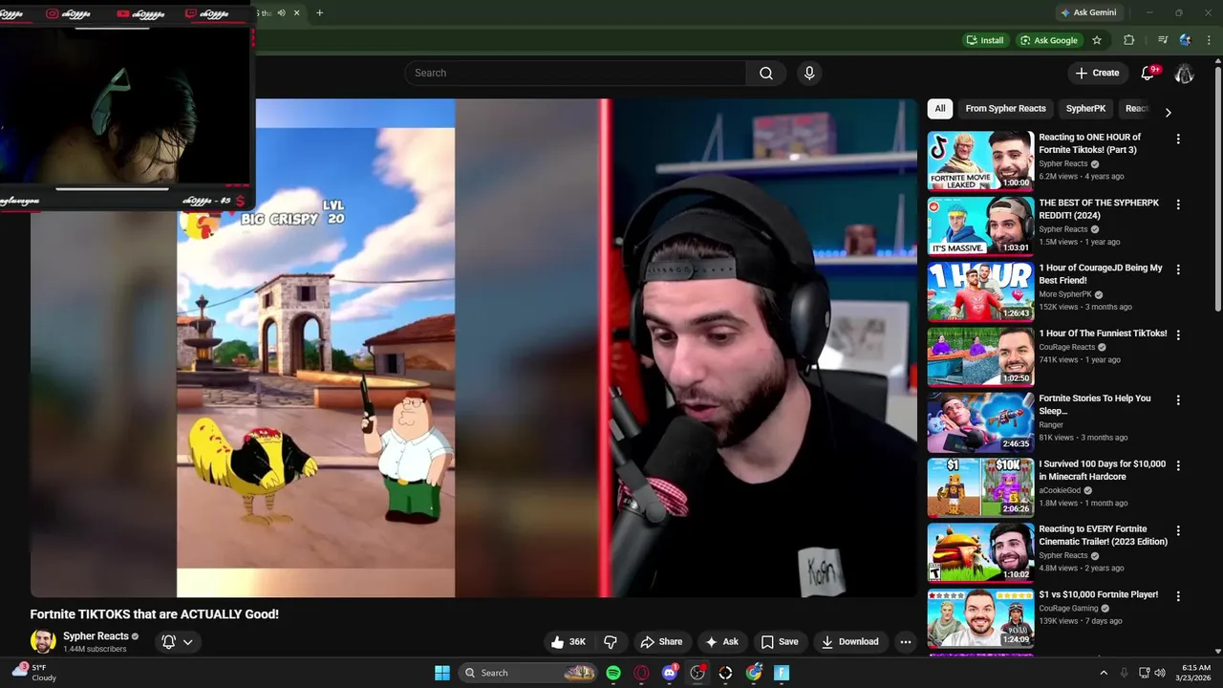Close the current browser tab
The width and height of the screenshot is (1223, 688).
click(296, 12)
